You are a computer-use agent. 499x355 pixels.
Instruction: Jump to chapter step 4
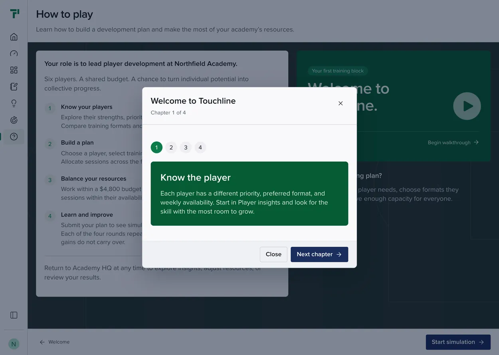pos(200,147)
